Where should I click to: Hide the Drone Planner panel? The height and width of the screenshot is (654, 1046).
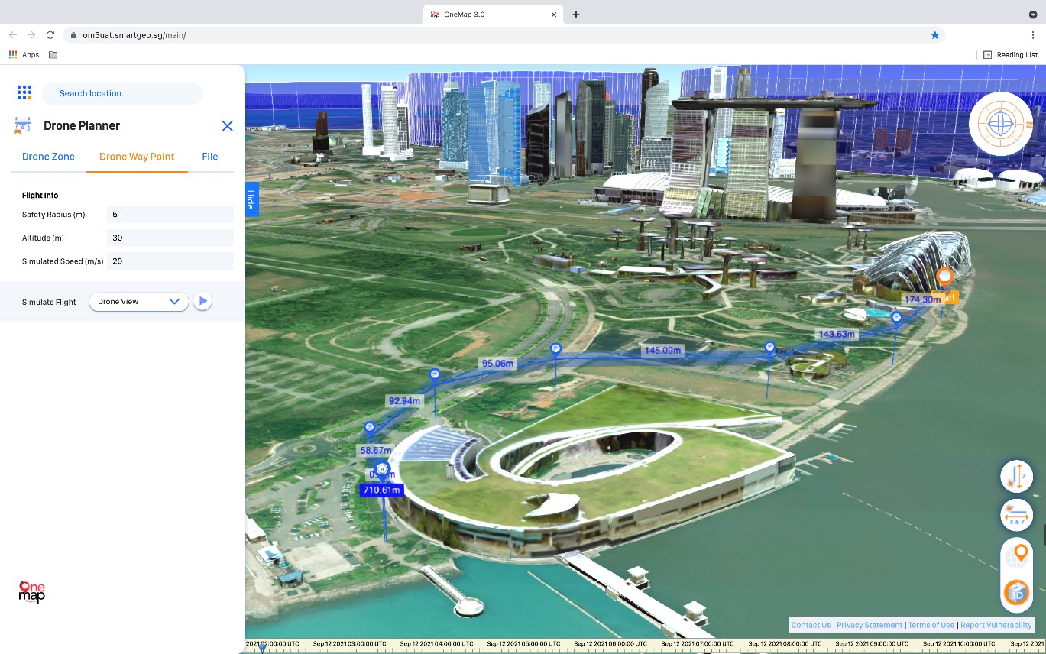227,126
